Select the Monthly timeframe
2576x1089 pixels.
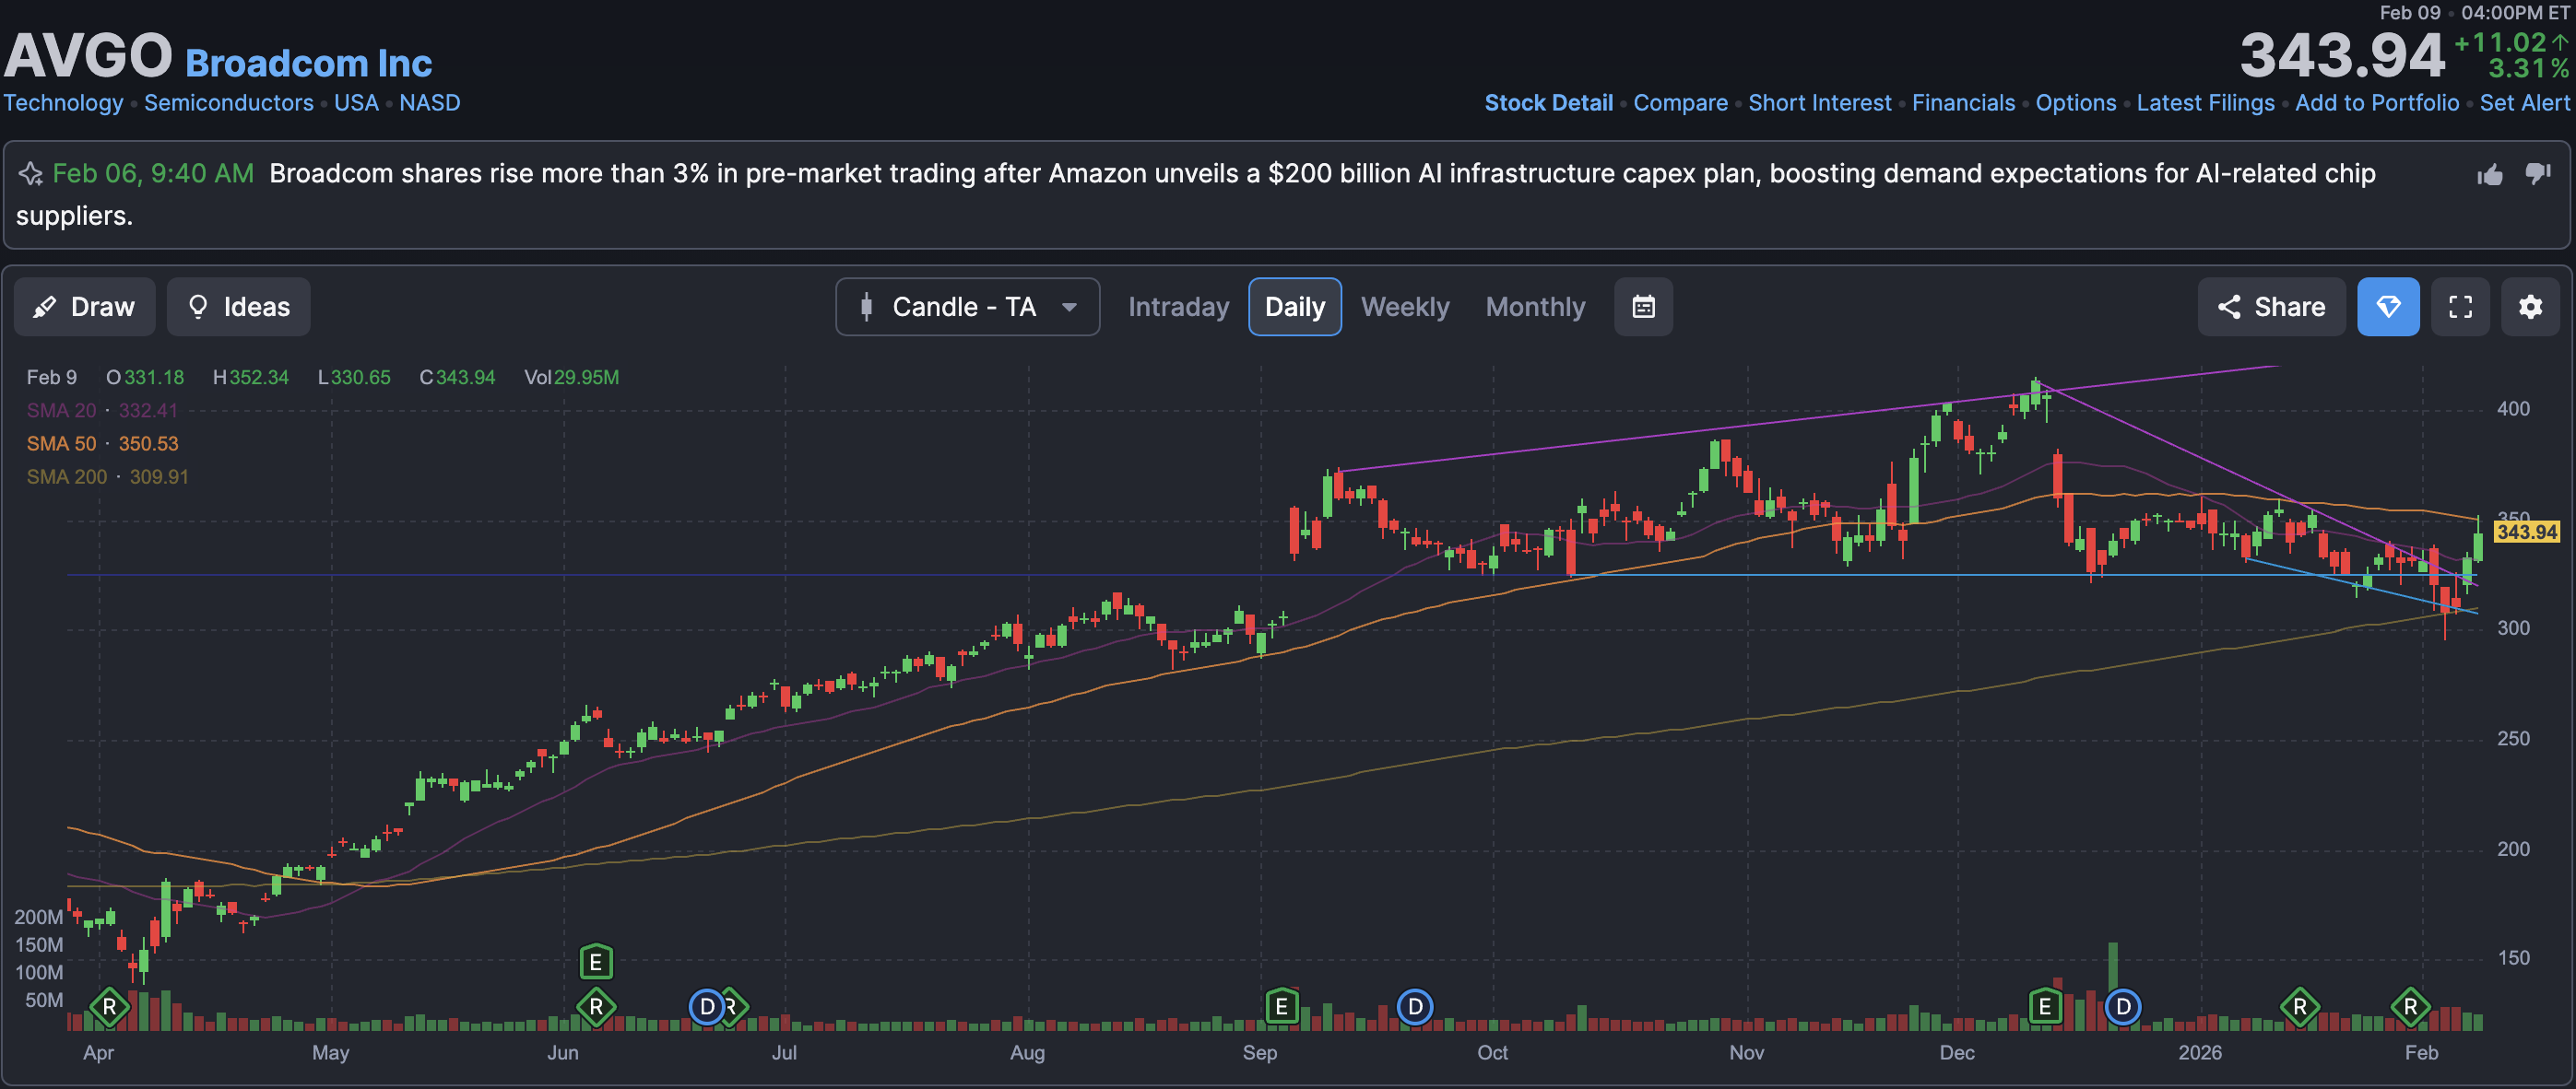pos(1535,307)
